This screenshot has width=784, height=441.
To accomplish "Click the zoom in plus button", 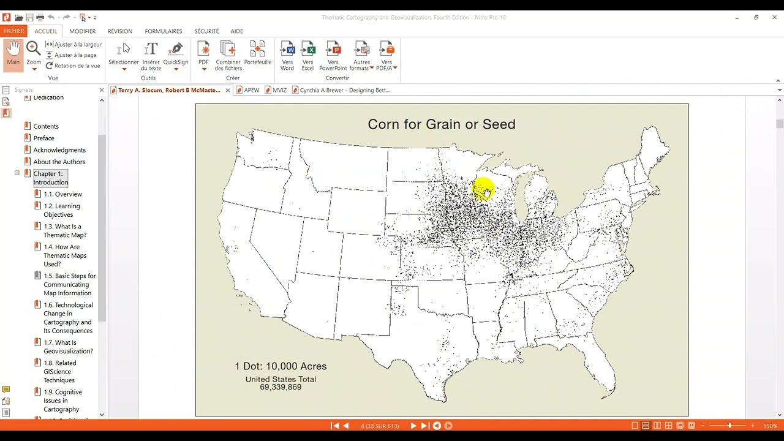I will 752,426.
